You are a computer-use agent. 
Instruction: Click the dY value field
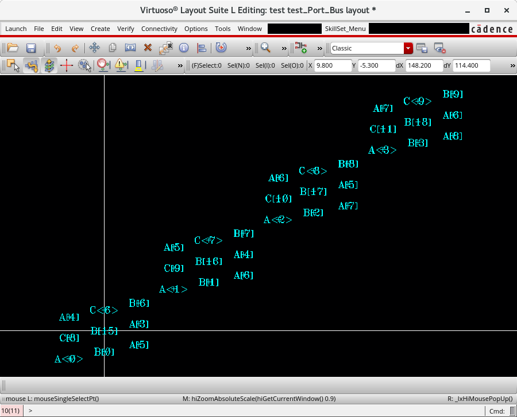pyautogui.click(x=472, y=65)
